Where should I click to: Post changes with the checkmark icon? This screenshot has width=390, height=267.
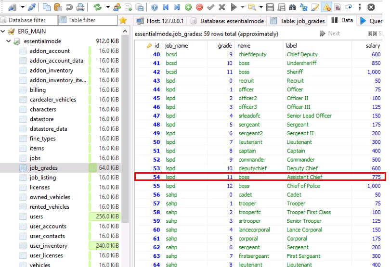211,7
